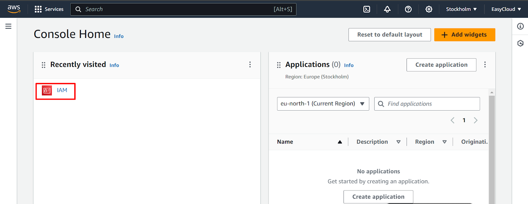Click Reset to default layout
The image size is (528, 204).
point(390,35)
